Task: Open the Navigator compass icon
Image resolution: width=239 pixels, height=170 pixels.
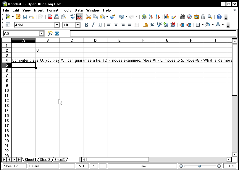Action: [x=189, y=17]
